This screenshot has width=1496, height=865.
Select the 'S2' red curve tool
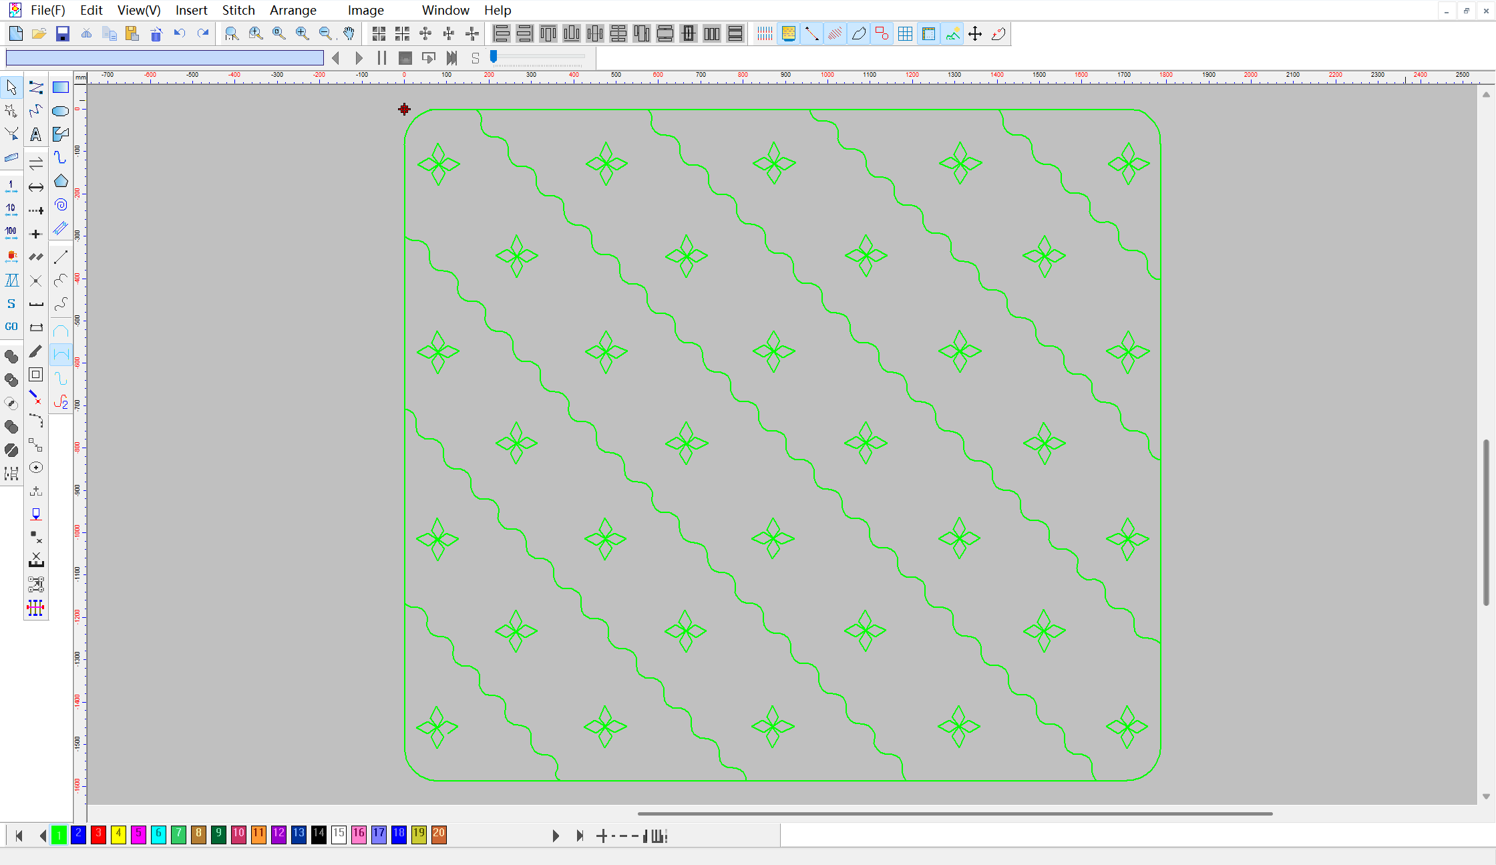tap(61, 402)
